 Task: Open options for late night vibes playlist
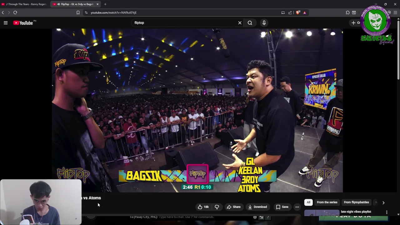tap(387, 212)
